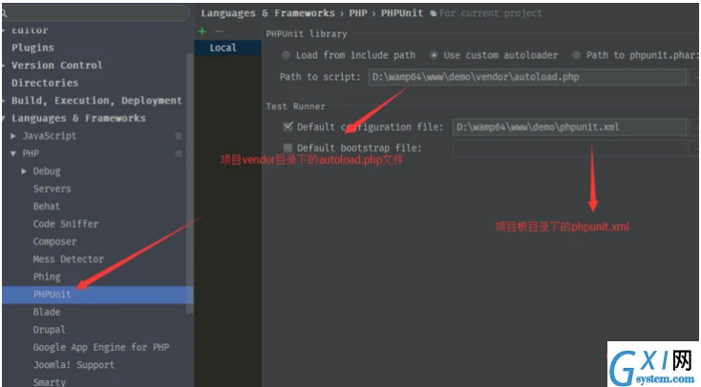Select Build, Execution, Deployment label
The image size is (701, 387).
(96, 101)
